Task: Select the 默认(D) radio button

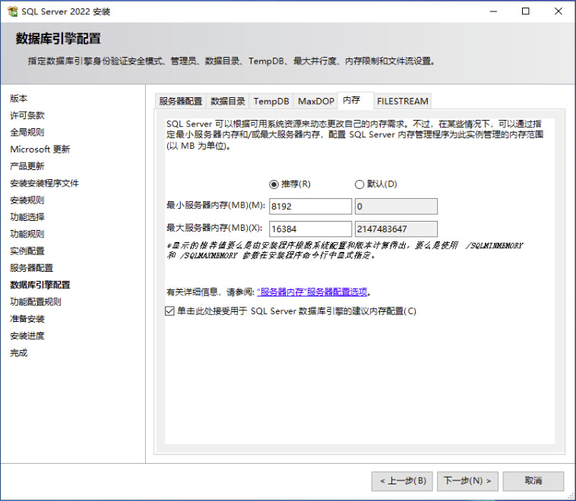Action: tap(359, 184)
